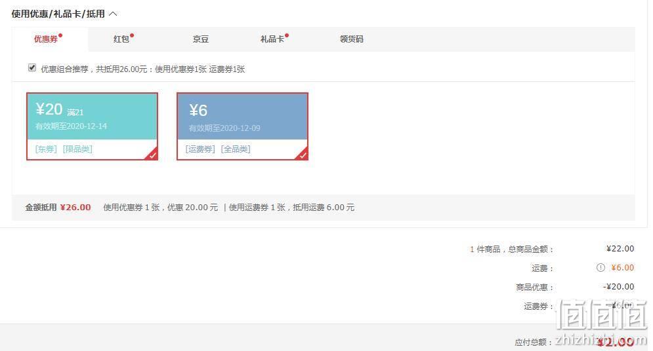Deselect the ¥20 满21 coupon card
This screenshot has height=351, width=653.
click(92, 126)
